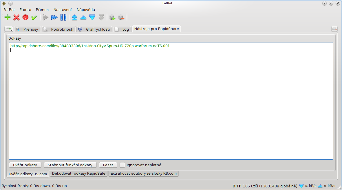Click the remove queue icon in toolbar
Viewport: 342px width, 190px height.
(121, 17)
